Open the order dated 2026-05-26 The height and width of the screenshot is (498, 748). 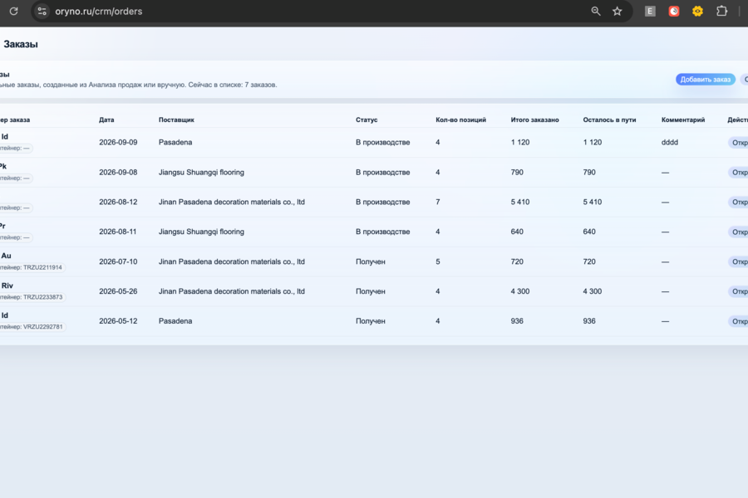pyautogui.click(x=740, y=291)
